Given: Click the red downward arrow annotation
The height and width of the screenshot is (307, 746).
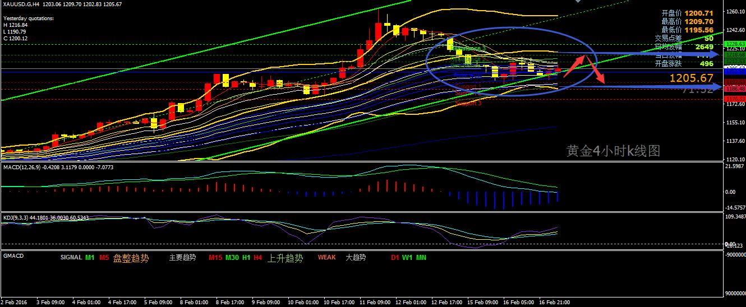Looking at the screenshot, I should coord(596,71).
